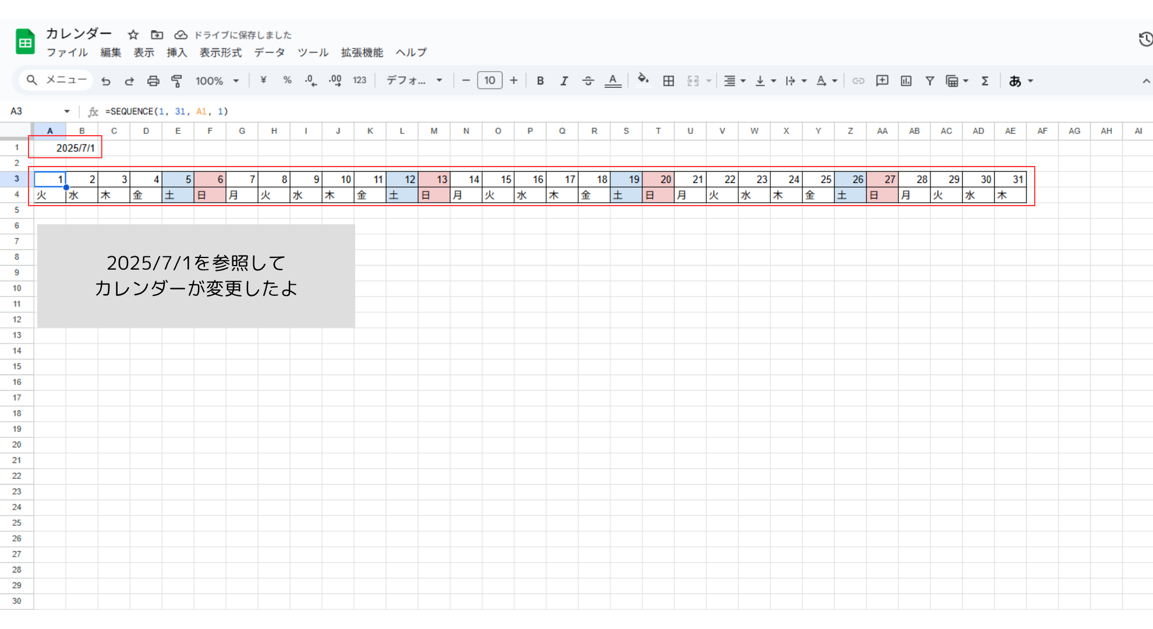Click the insert link icon
The width and height of the screenshot is (1153, 629).
click(x=858, y=81)
